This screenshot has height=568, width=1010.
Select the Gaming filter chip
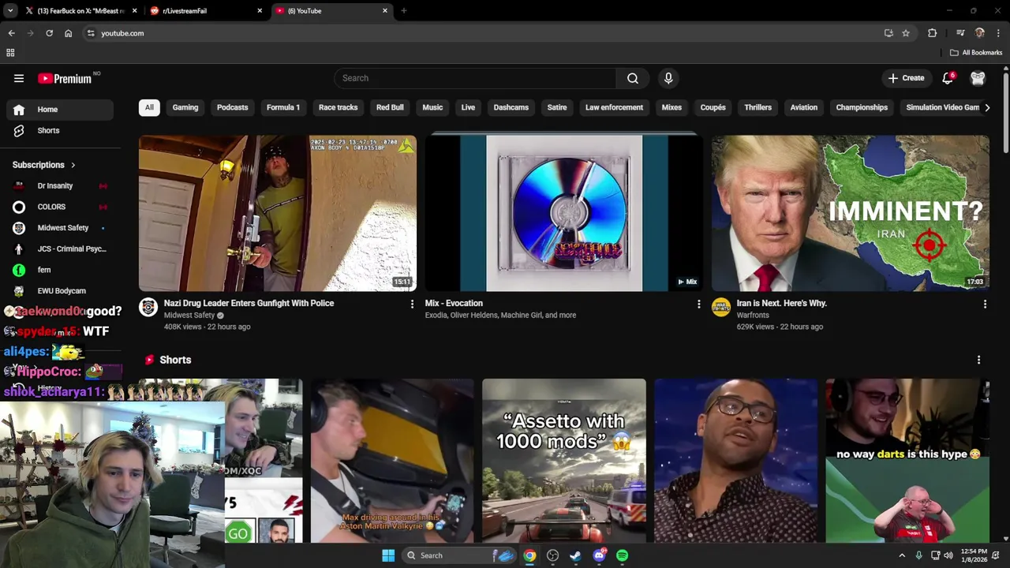(x=185, y=107)
